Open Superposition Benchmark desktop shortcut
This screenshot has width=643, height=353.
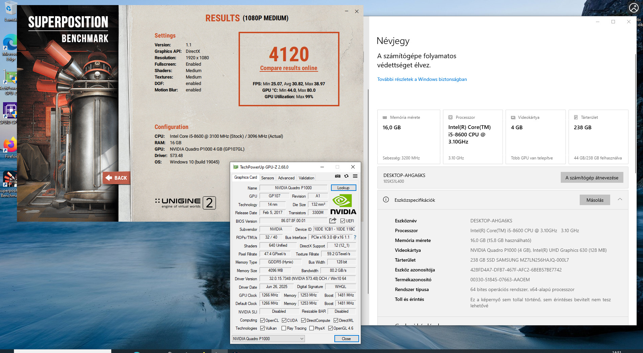coord(9,184)
